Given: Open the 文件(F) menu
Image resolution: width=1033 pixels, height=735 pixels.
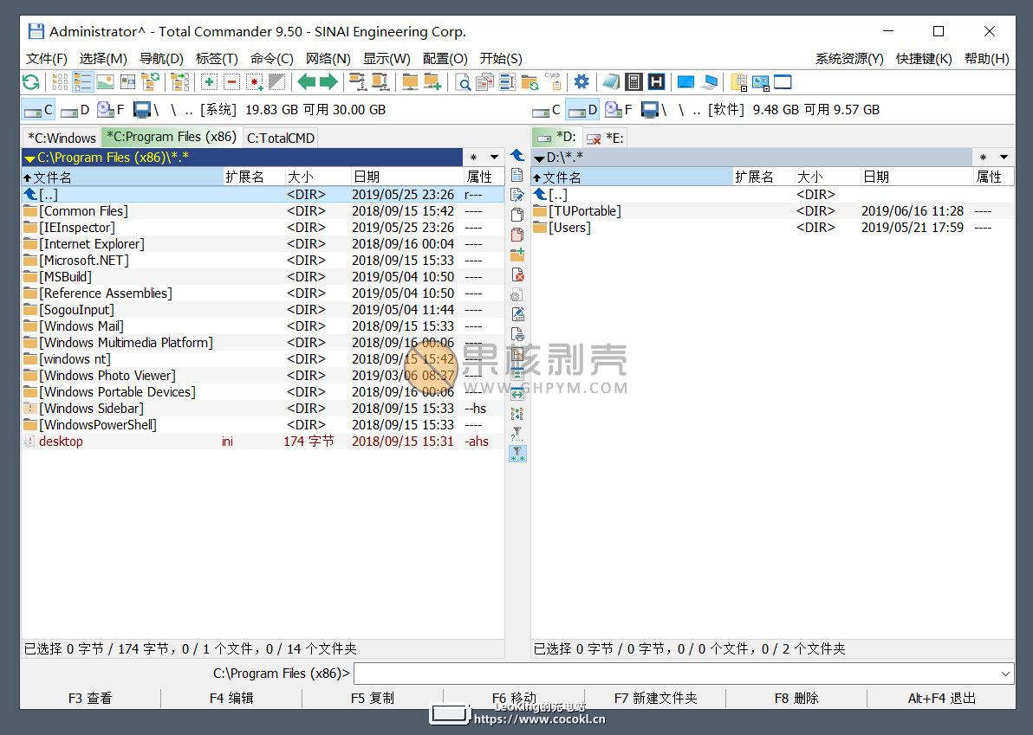Looking at the screenshot, I should click(47, 59).
